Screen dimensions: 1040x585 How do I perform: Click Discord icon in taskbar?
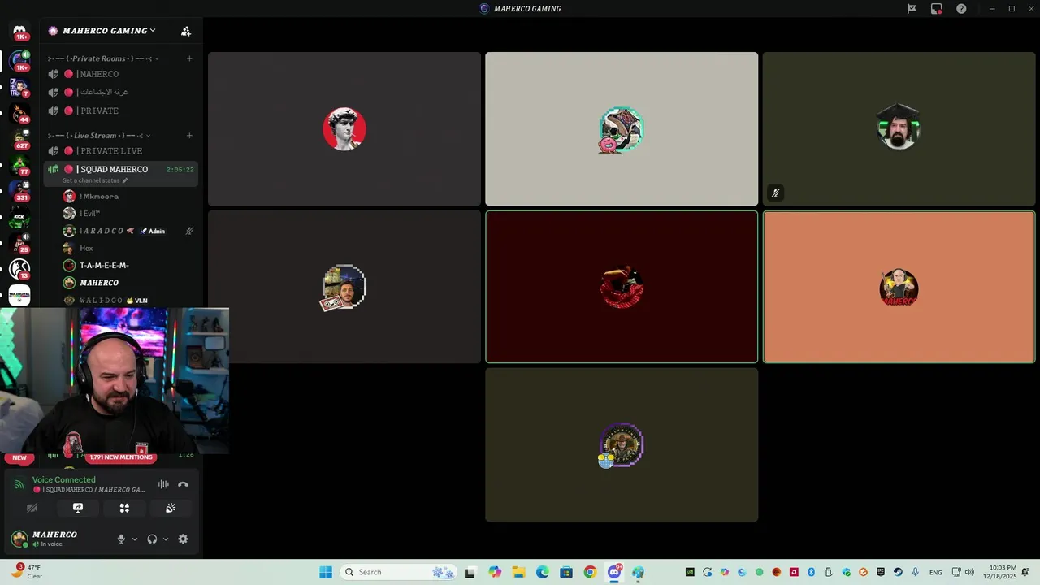(614, 572)
